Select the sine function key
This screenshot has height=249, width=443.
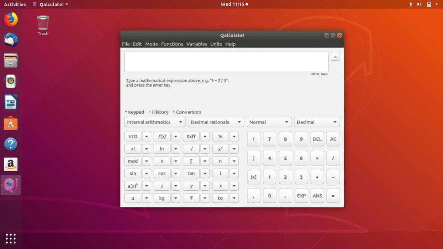[x=133, y=173]
